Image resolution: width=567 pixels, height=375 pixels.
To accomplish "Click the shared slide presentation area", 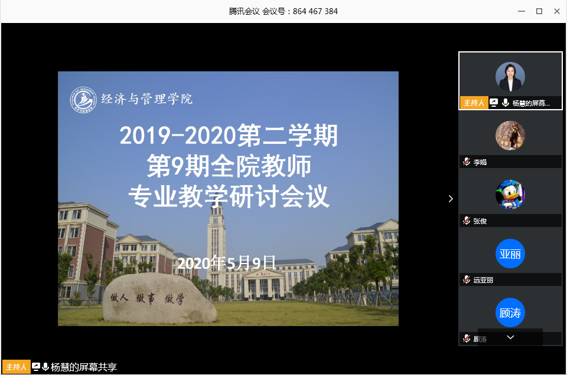I will click(x=228, y=199).
